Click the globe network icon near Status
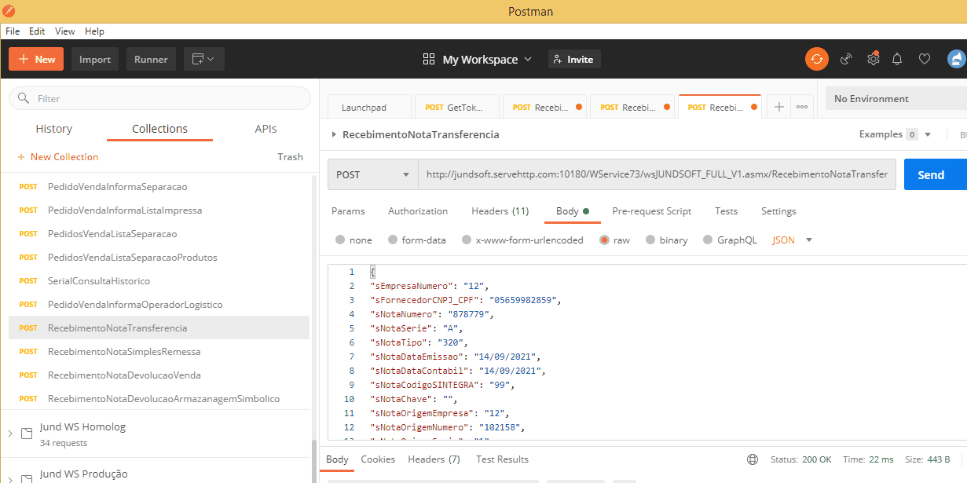Screen dimensions: 967x483 click(753, 459)
